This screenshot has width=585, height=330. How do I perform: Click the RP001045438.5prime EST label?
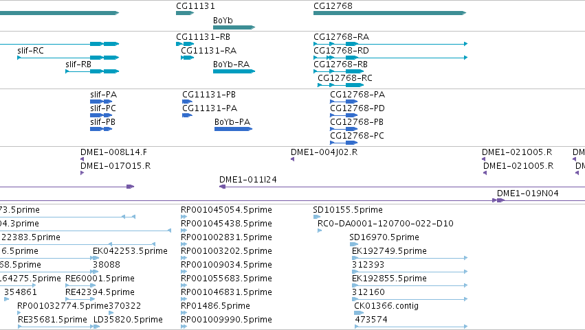pos(226,224)
